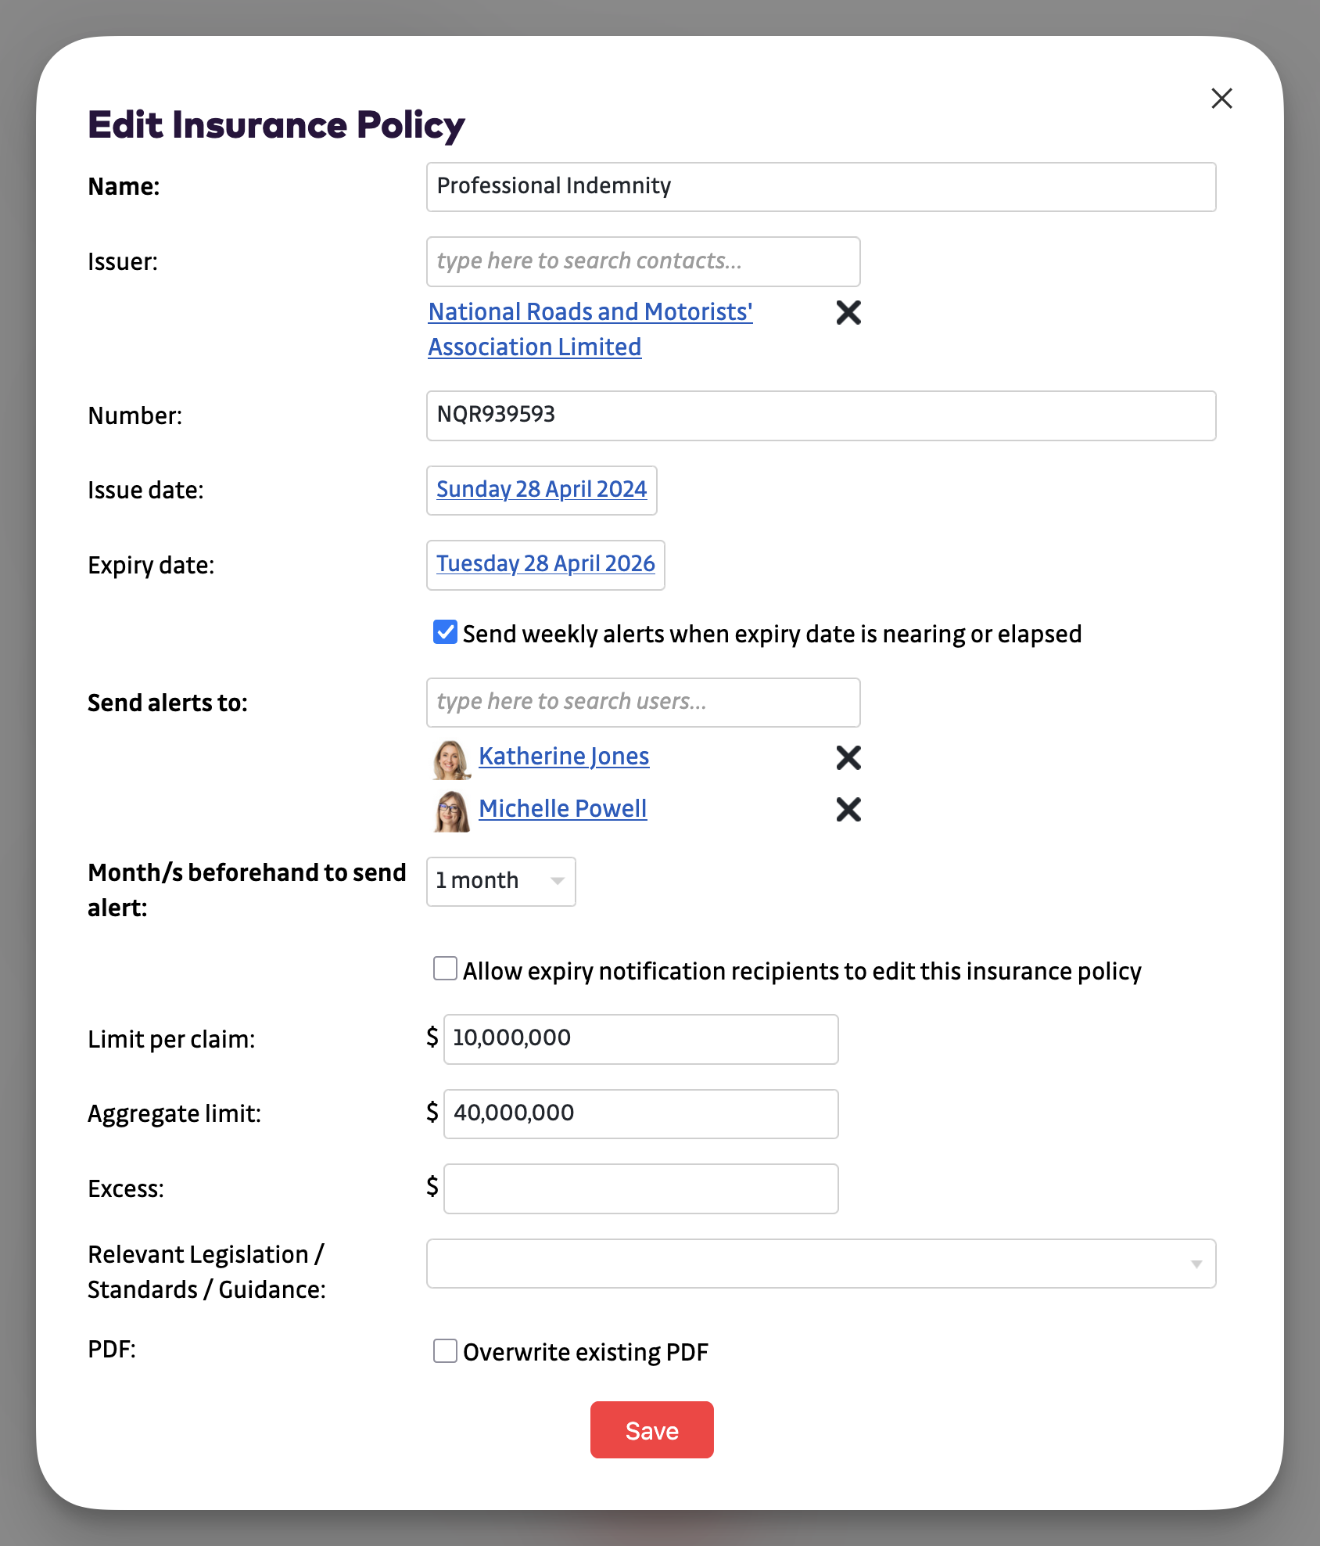Open the expiry date Tuesday 28 April 2026
The width and height of the screenshot is (1320, 1546).
tap(545, 565)
